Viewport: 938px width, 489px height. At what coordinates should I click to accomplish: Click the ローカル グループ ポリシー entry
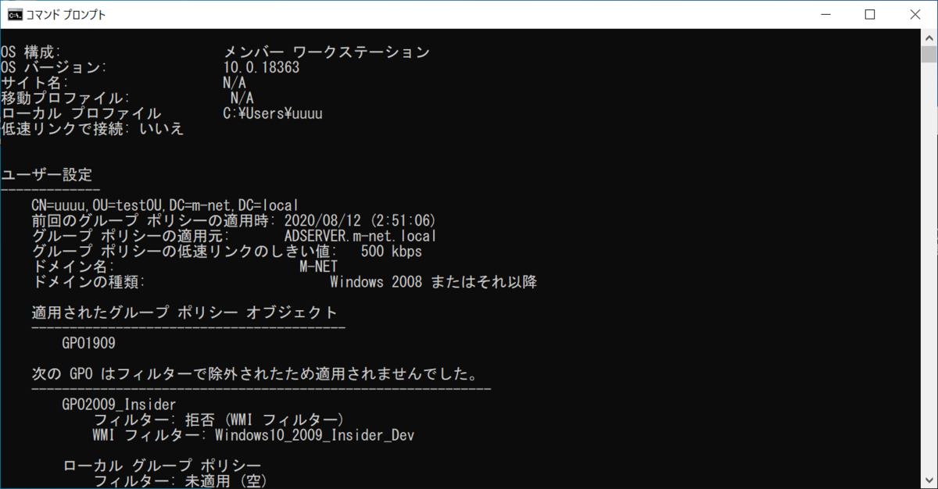point(162,466)
